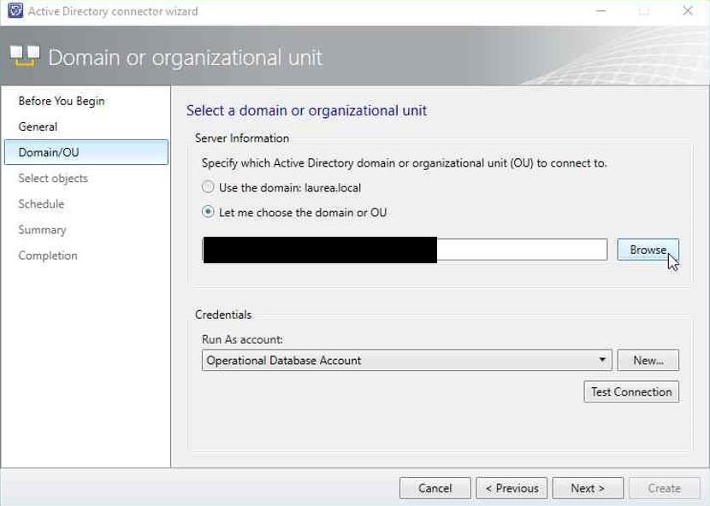Click the domain or OU path field
This screenshot has width=710, height=506.
405,250
